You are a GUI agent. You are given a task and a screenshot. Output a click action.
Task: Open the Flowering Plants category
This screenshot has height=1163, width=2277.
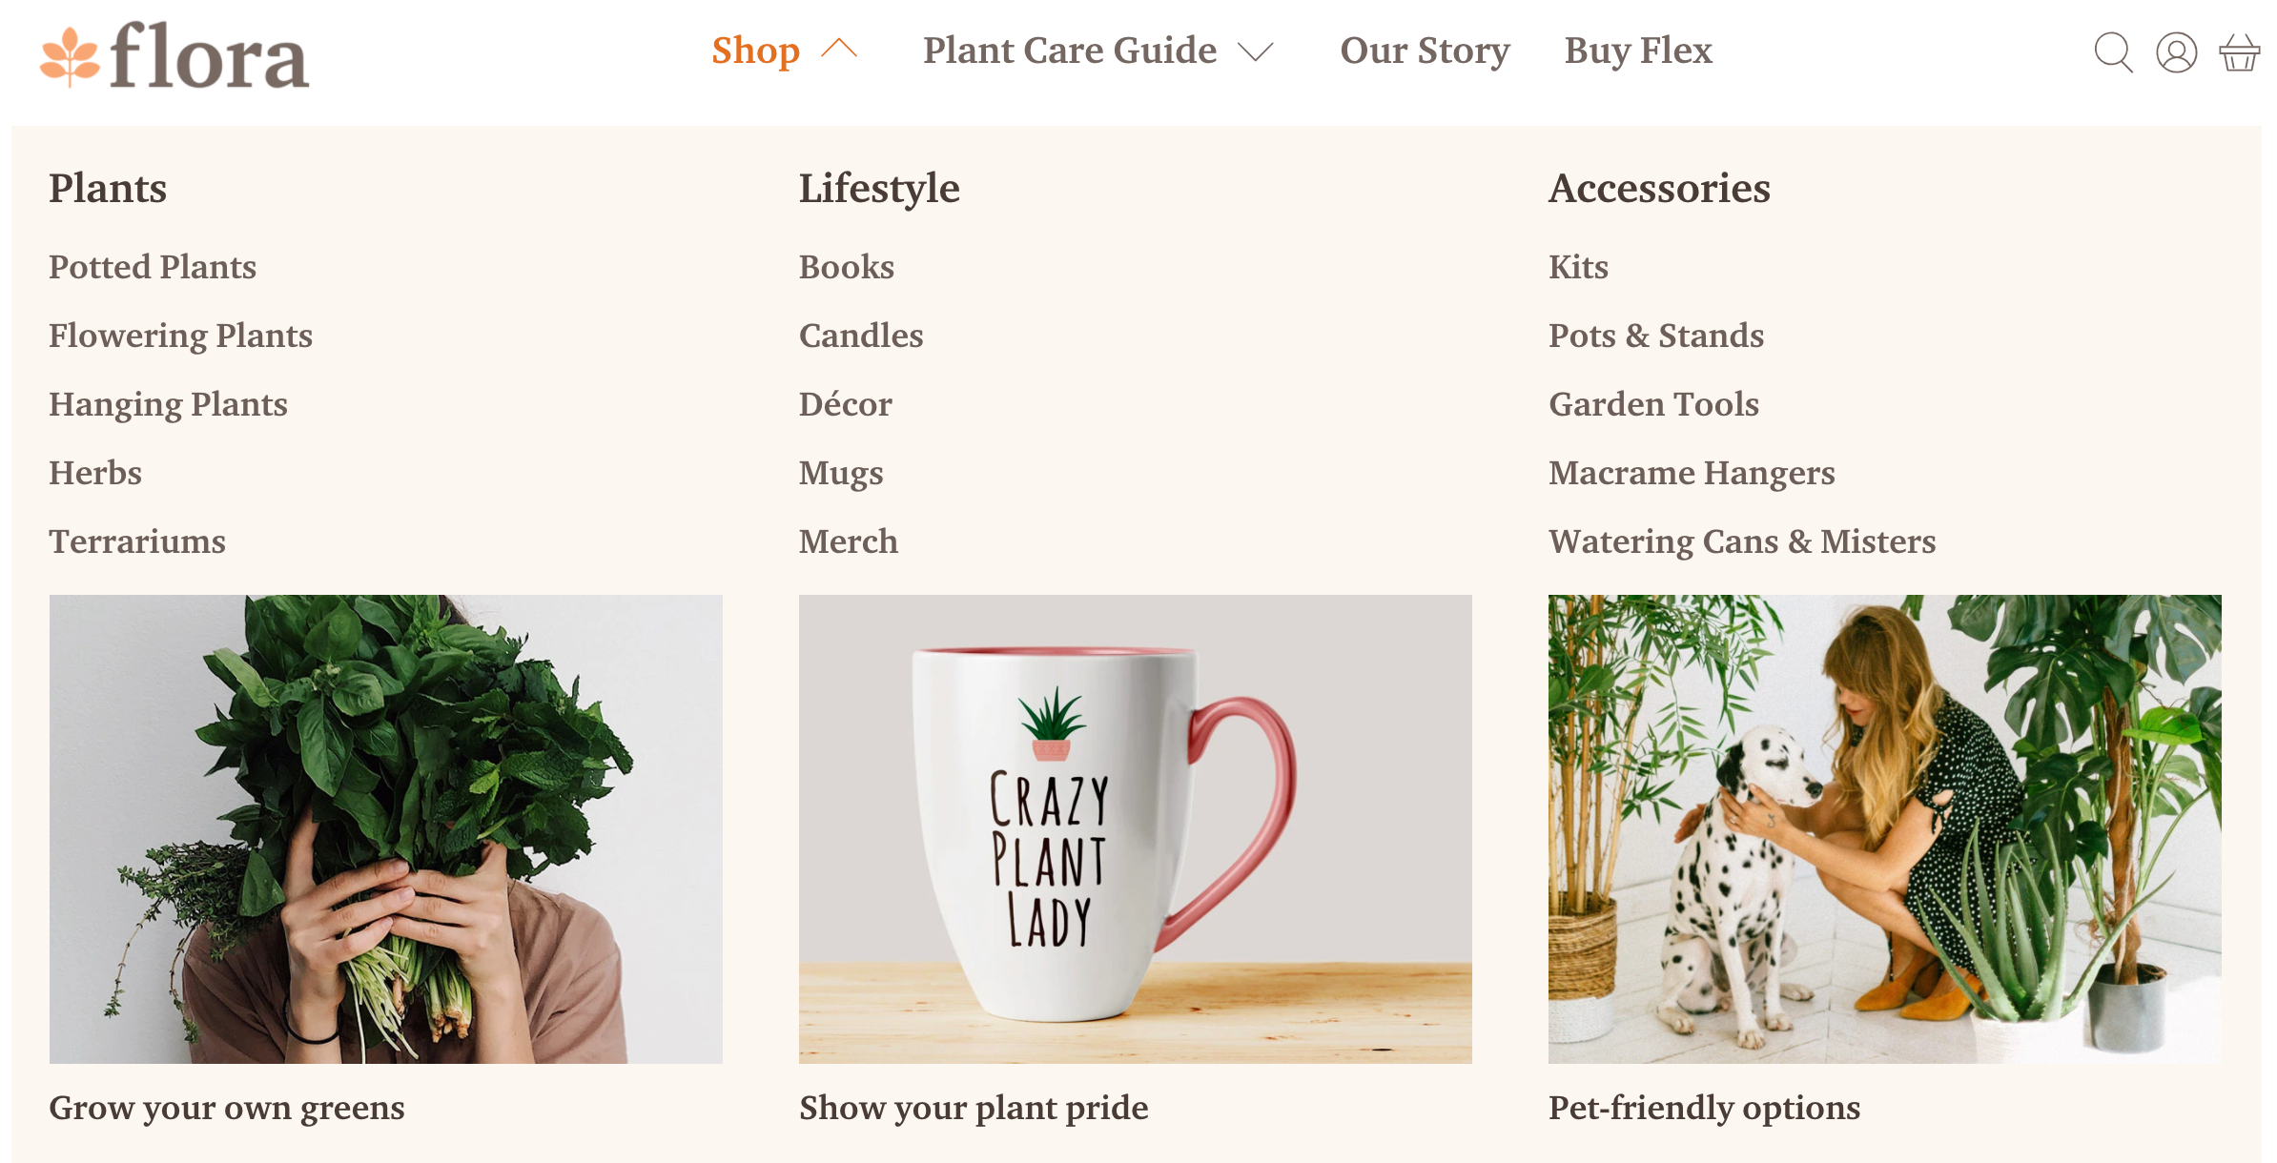click(x=180, y=336)
